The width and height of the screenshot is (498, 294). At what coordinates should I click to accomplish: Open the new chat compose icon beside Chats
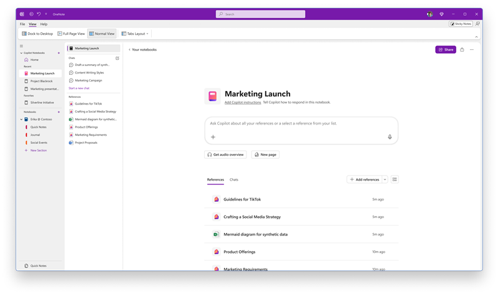[x=117, y=58]
